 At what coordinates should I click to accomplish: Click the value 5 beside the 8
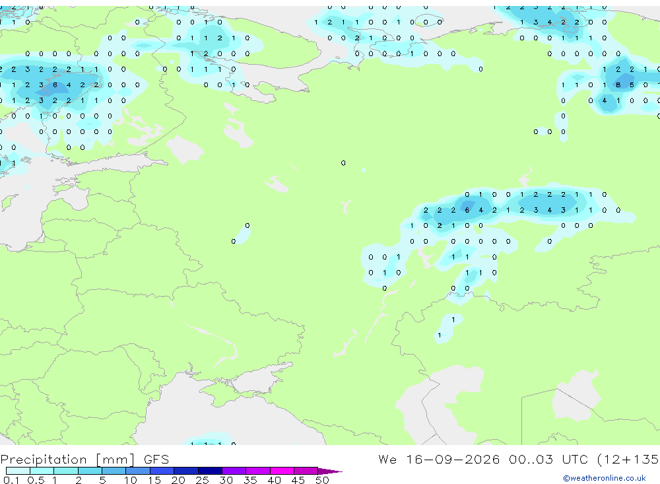click(x=632, y=85)
